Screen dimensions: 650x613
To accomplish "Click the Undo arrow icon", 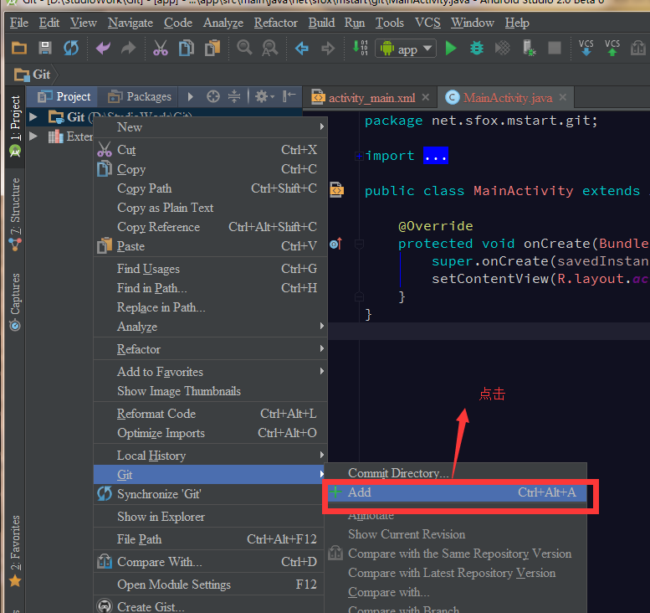I will click(103, 49).
